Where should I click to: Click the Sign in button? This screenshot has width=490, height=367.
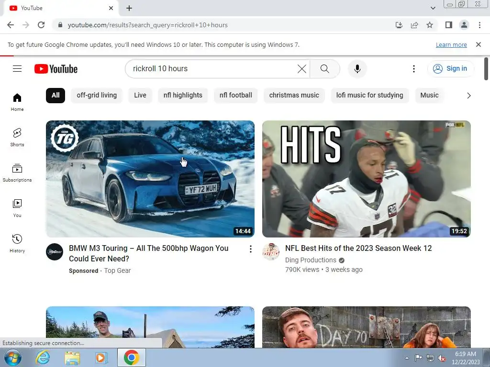pyautogui.click(x=450, y=69)
